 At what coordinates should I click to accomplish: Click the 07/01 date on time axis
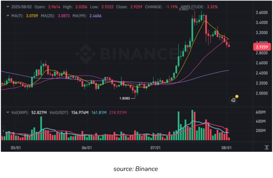click(156, 148)
